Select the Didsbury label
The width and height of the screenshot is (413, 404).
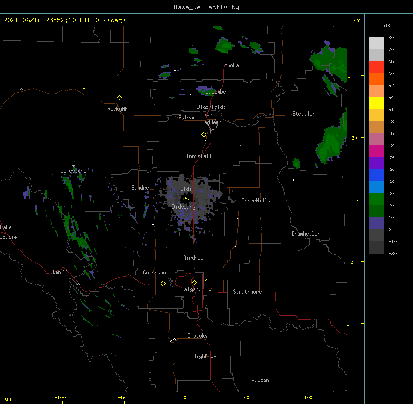pyautogui.click(x=184, y=207)
